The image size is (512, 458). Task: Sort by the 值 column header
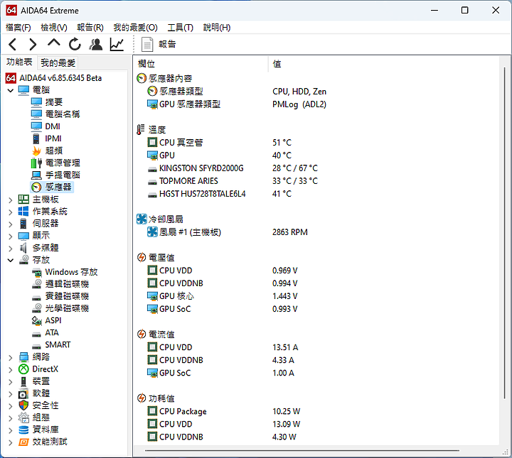(x=384, y=64)
